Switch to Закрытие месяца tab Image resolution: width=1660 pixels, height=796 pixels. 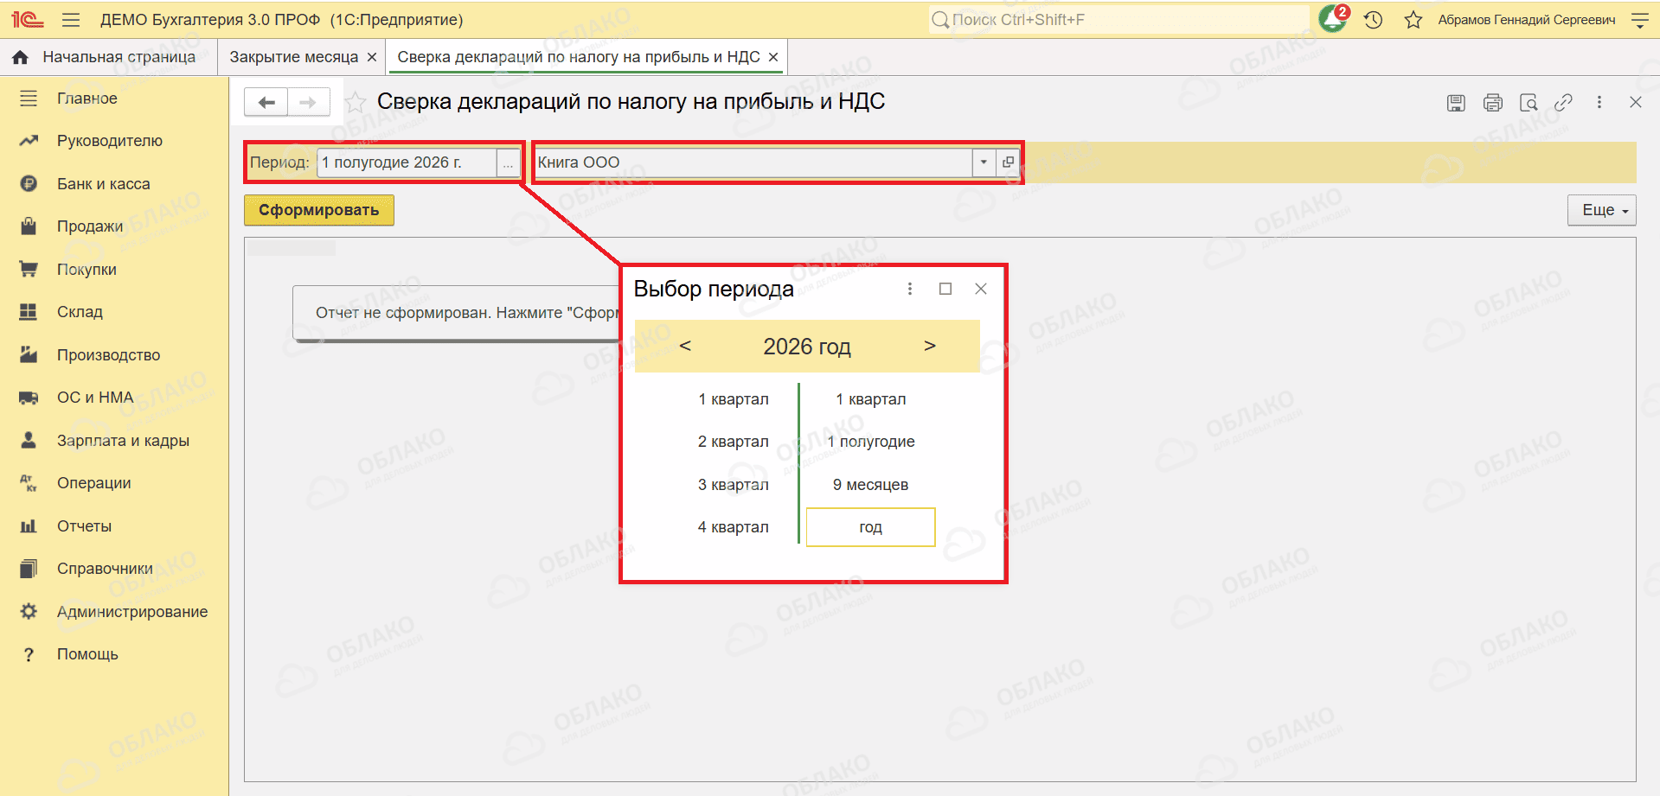(293, 57)
